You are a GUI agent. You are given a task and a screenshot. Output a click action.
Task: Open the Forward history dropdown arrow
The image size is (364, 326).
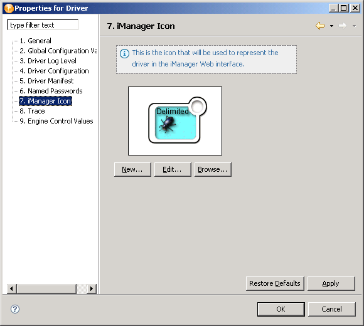(x=354, y=26)
